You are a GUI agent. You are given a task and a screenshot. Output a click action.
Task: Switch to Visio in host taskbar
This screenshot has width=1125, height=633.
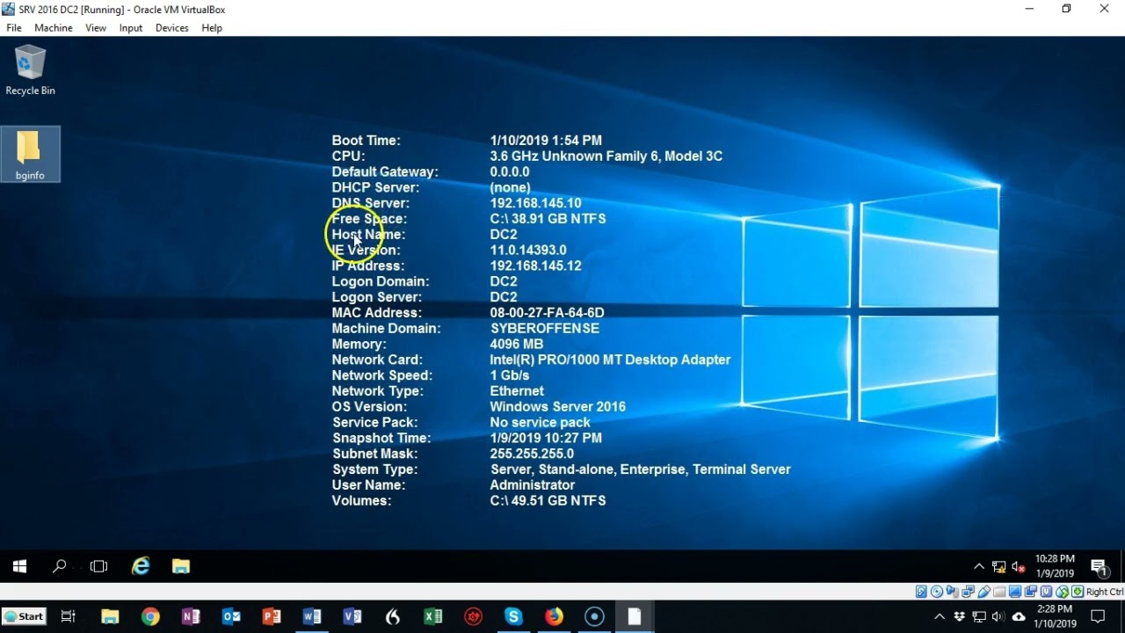click(x=352, y=617)
